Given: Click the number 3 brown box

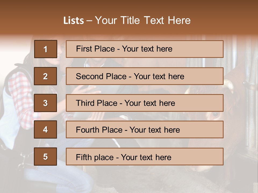Looking at the screenshot, I should click(45, 103).
